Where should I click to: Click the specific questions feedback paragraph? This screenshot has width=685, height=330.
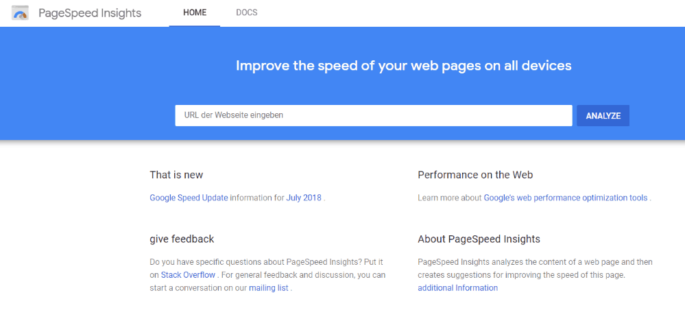(x=268, y=275)
